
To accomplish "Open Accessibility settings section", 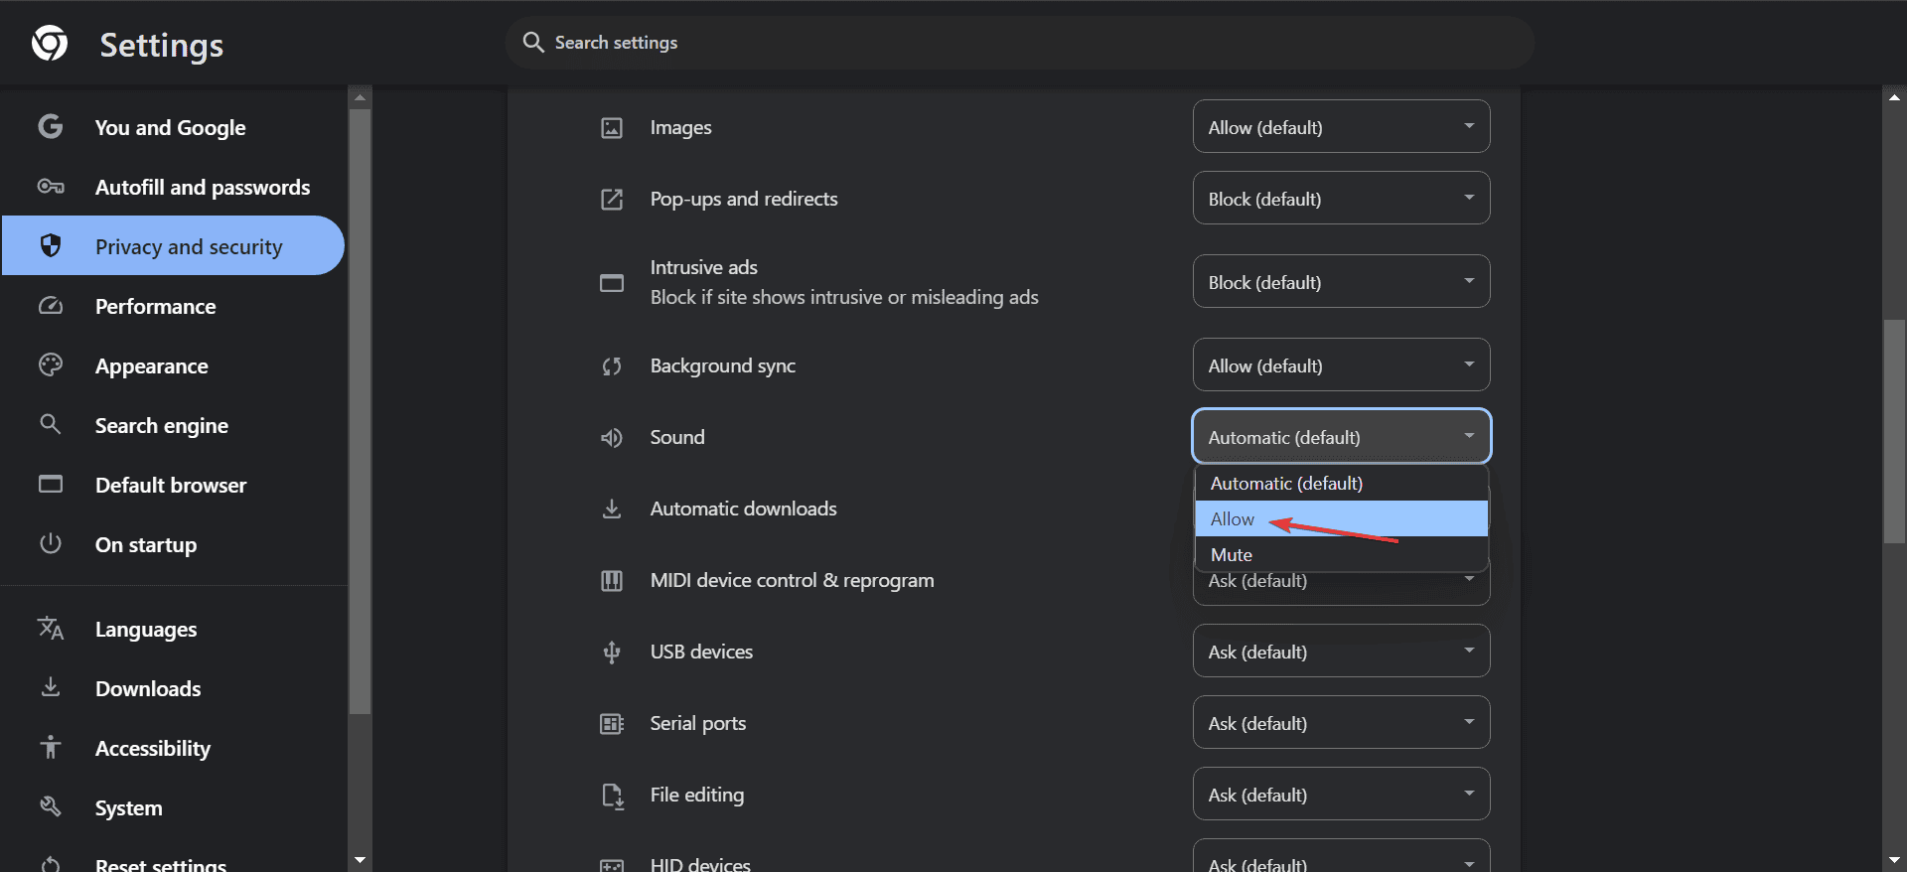I will (x=173, y=748).
